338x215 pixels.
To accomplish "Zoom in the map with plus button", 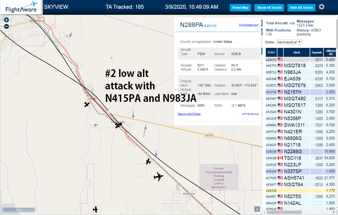I will pyautogui.click(x=6, y=20).
